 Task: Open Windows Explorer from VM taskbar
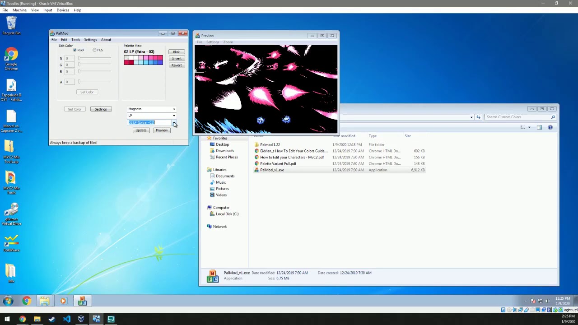coord(45,301)
